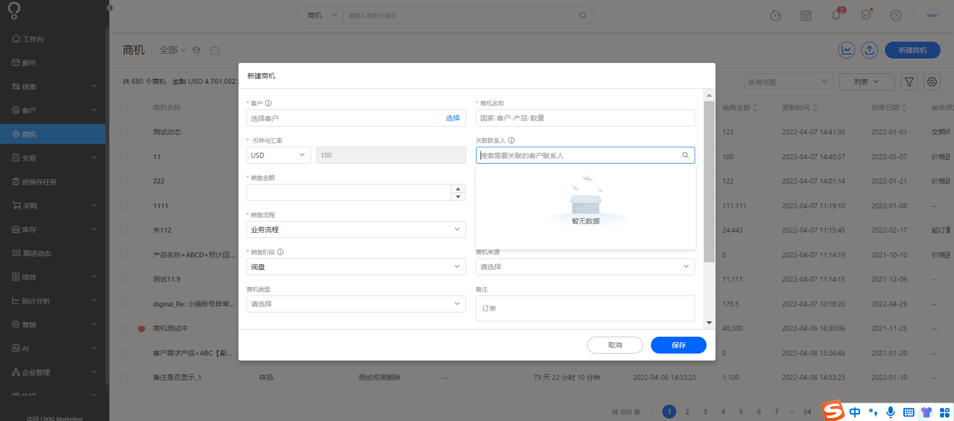This screenshot has width=954, height=421.
Task: Click the search icon in 关联联系人 field
Action: point(686,155)
